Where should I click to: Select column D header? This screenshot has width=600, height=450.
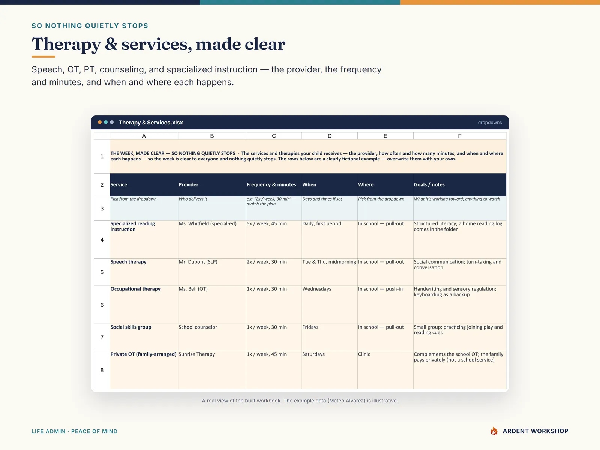(330, 136)
